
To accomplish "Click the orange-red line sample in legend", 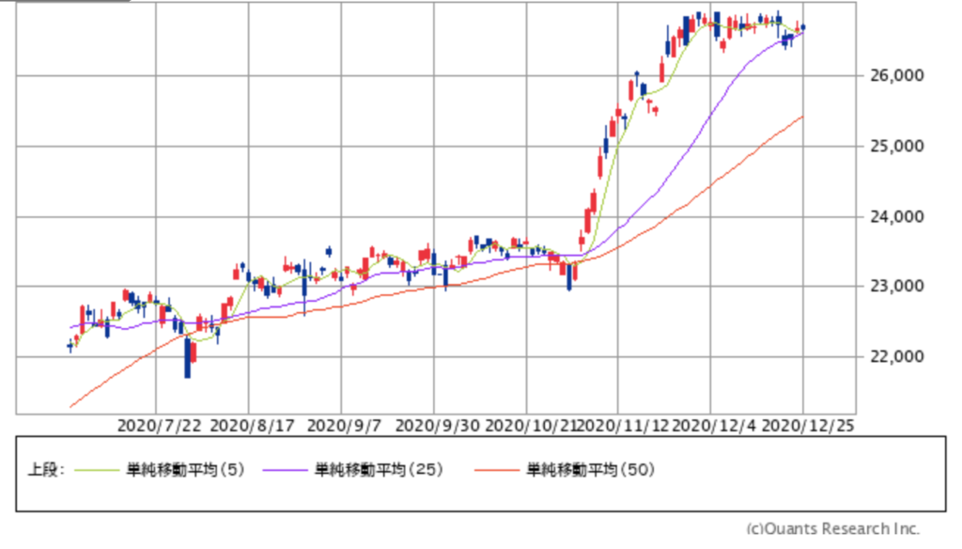I will (x=496, y=470).
